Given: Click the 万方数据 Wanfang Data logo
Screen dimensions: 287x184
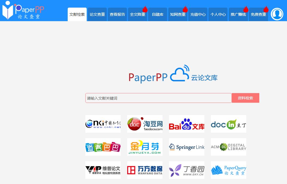Looking at the screenshot, I should pyautogui.click(x=145, y=170).
